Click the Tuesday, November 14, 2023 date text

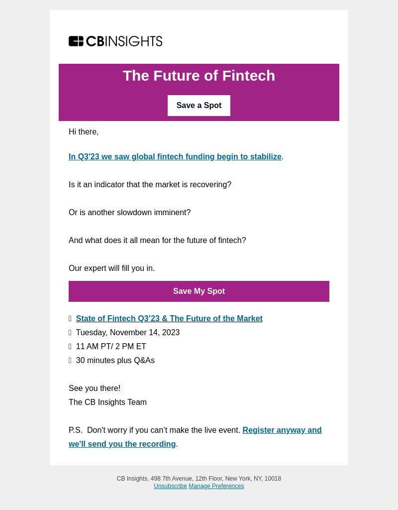[x=128, y=332]
